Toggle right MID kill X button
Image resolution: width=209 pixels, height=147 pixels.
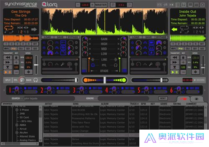(118, 49)
